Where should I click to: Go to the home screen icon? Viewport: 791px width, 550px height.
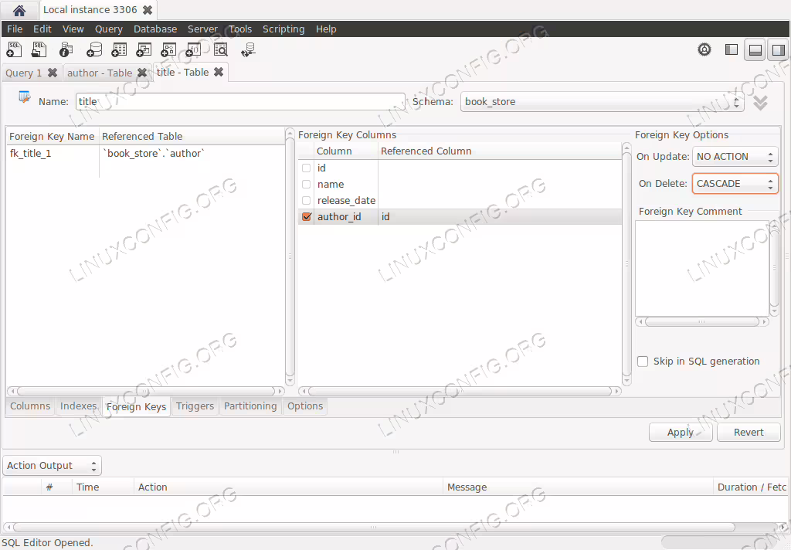point(19,10)
